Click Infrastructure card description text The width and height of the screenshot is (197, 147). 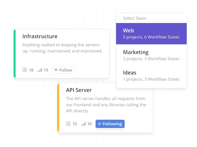(62, 48)
